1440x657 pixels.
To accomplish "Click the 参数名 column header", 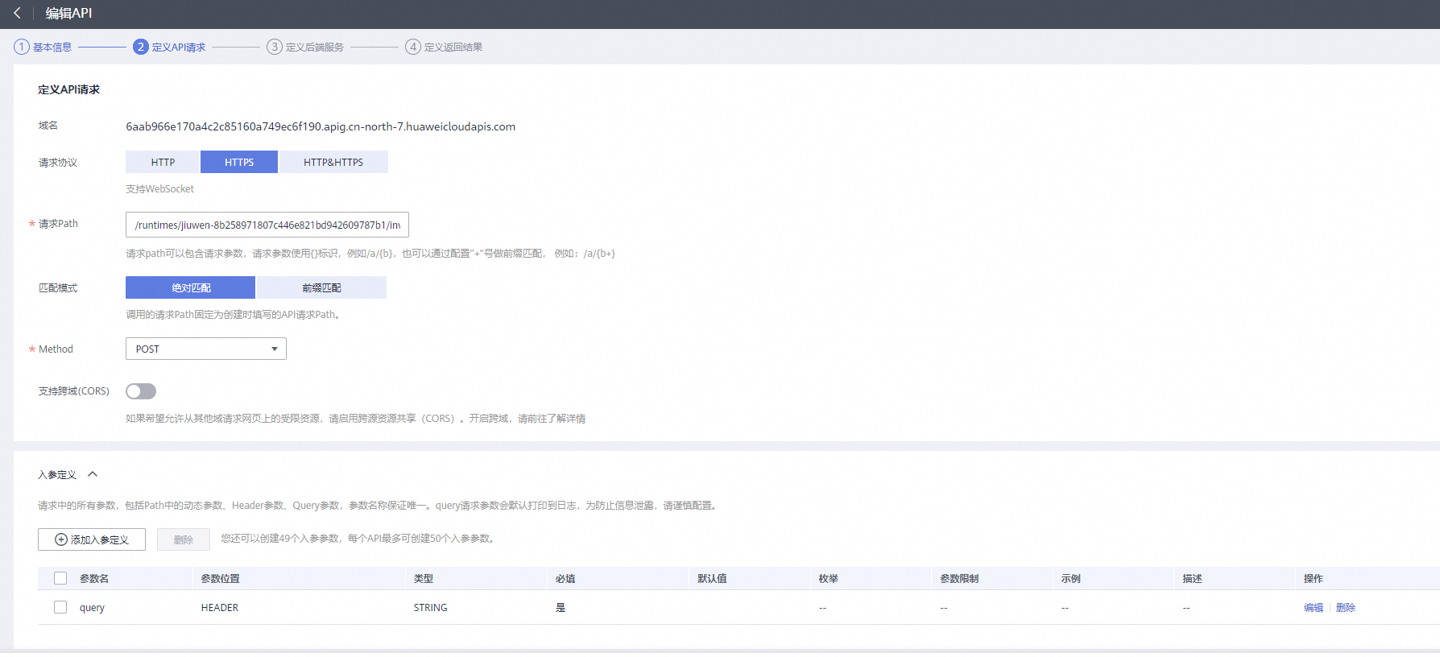I will tap(94, 579).
